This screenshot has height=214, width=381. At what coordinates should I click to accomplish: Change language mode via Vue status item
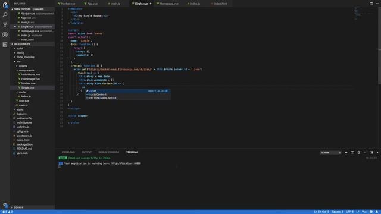point(364,212)
